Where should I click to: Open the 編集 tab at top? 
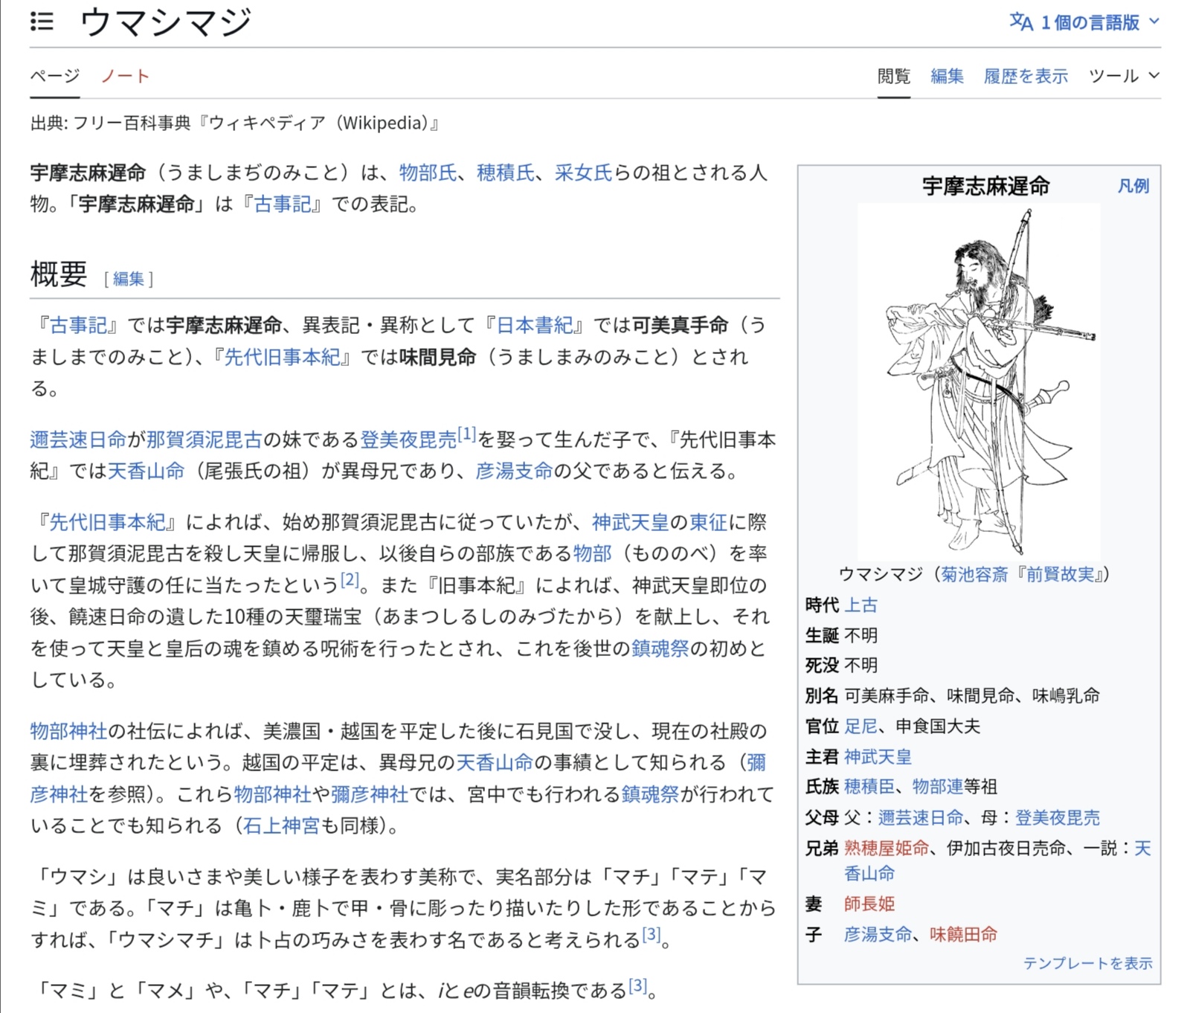946,76
